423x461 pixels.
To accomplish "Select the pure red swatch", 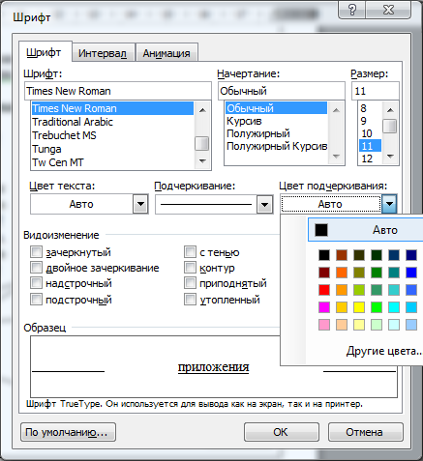I will tap(324, 290).
